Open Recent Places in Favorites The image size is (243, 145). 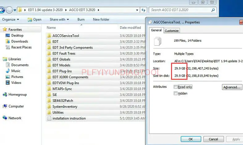tap(21, 47)
